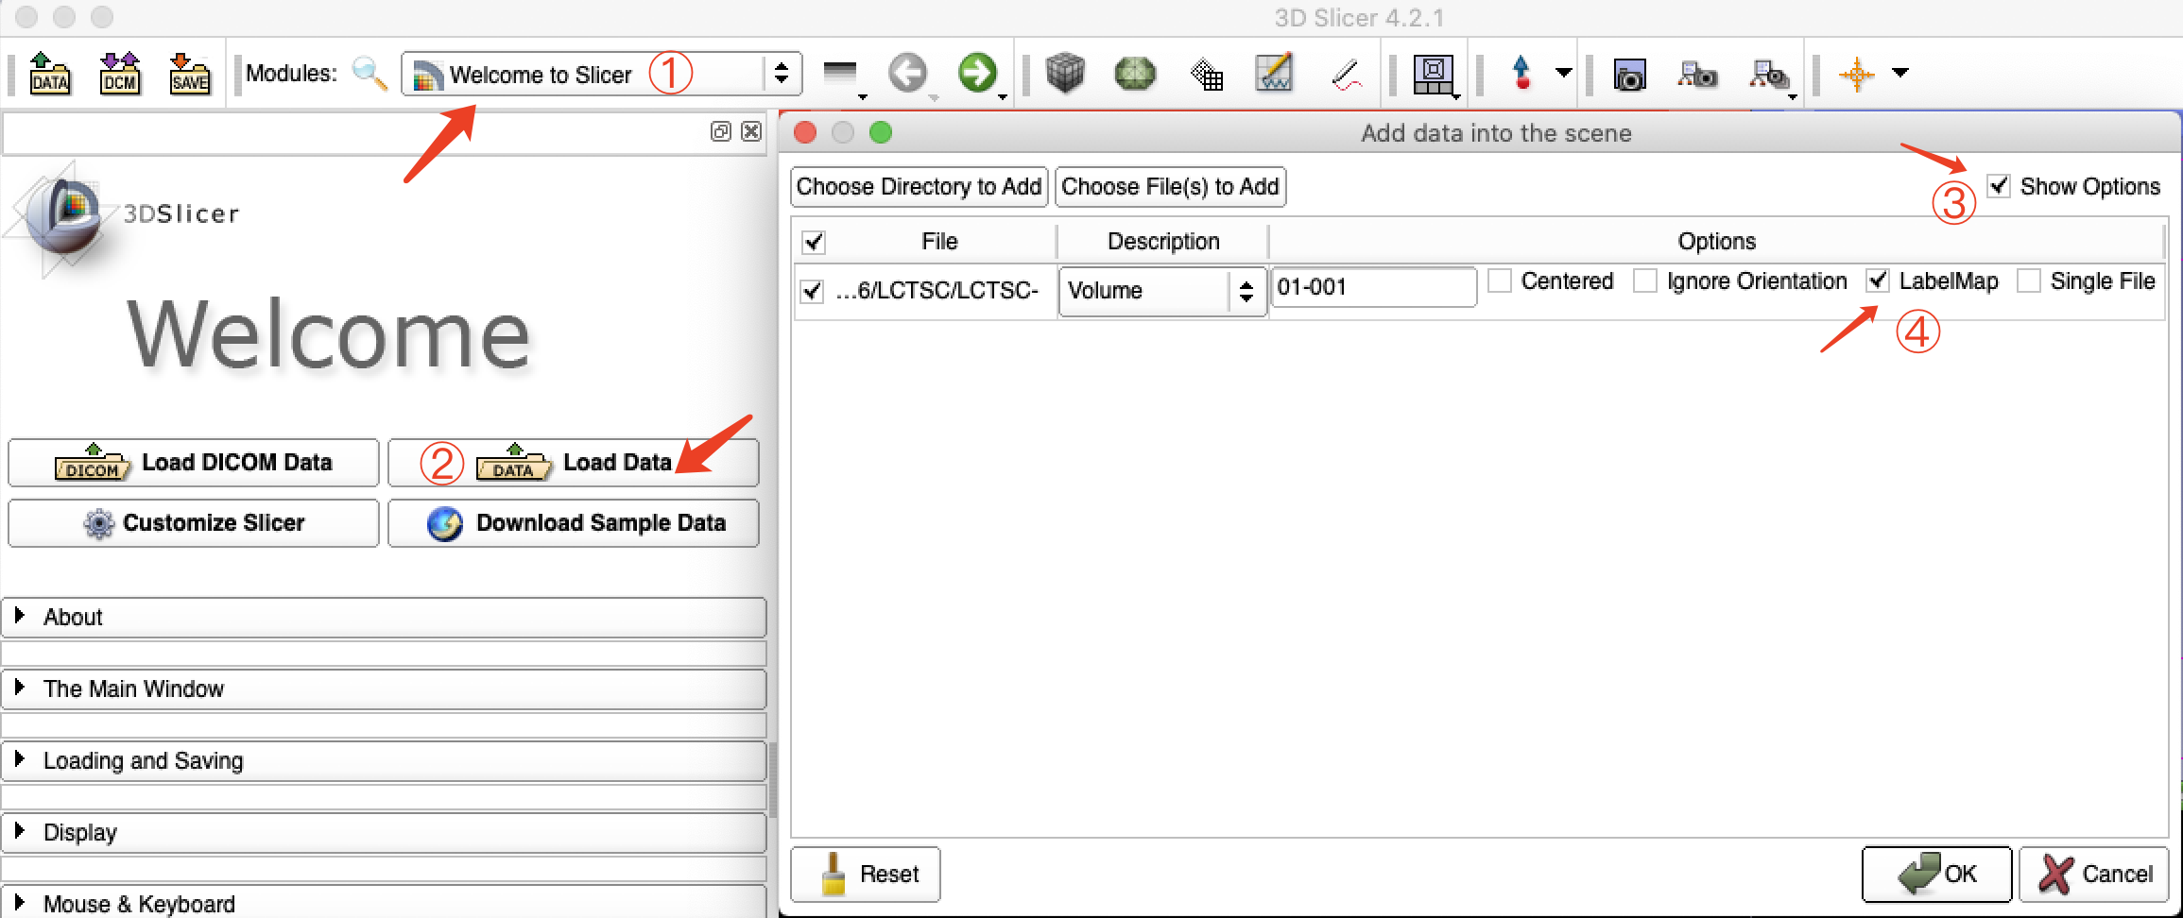
Task: Toggle the orange crosshair icon
Action: pos(1857,74)
